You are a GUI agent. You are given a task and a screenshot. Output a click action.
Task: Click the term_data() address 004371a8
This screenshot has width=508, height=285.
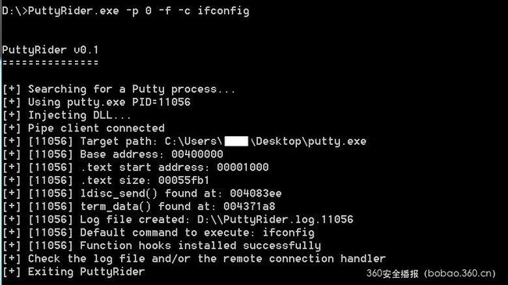249,207
